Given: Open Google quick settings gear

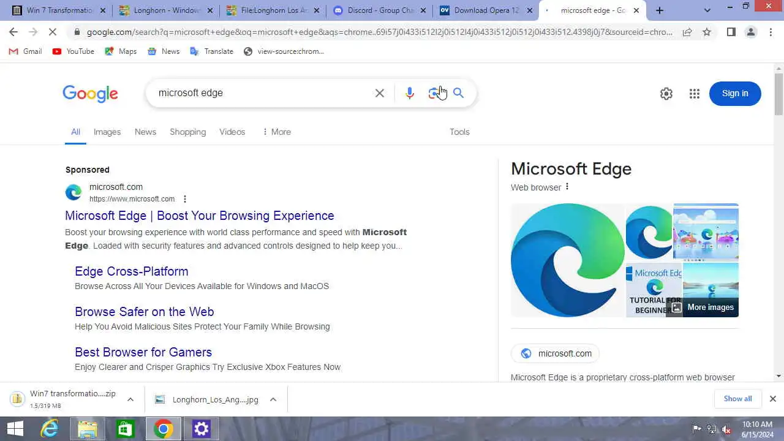Looking at the screenshot, I should coord(666,94).
